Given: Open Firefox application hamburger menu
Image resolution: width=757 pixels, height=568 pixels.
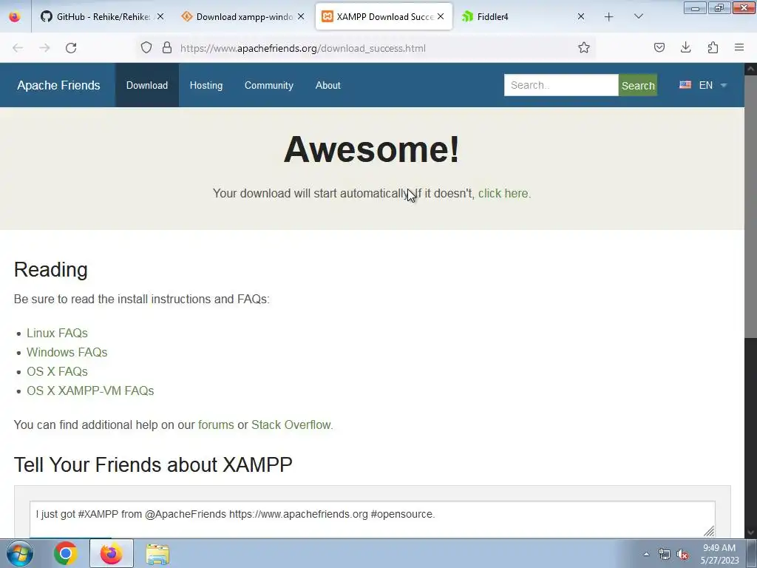Looking at the screenshot, I should tap(739, 47).
